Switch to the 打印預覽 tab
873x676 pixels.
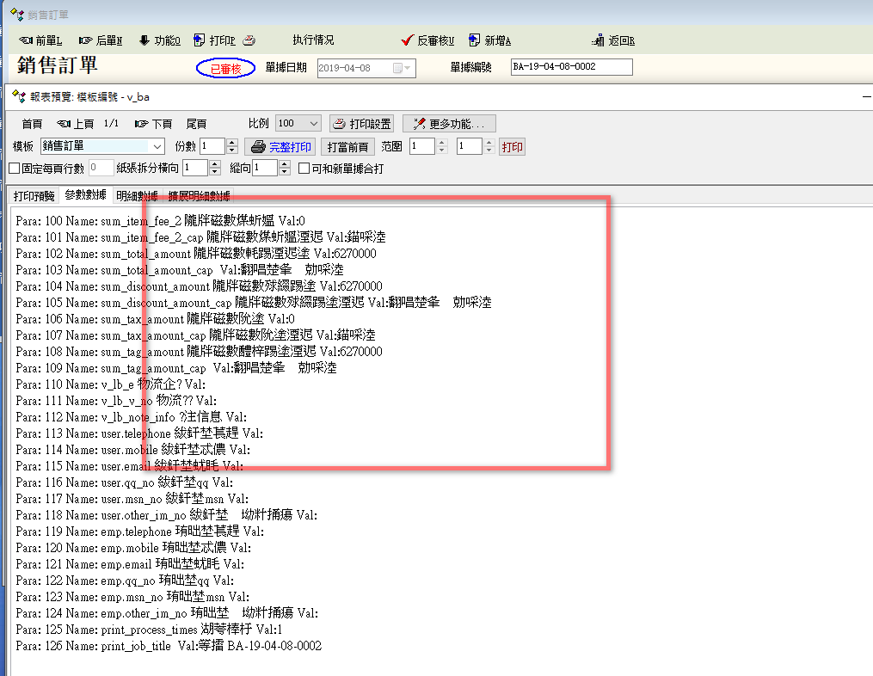[34, 196]
